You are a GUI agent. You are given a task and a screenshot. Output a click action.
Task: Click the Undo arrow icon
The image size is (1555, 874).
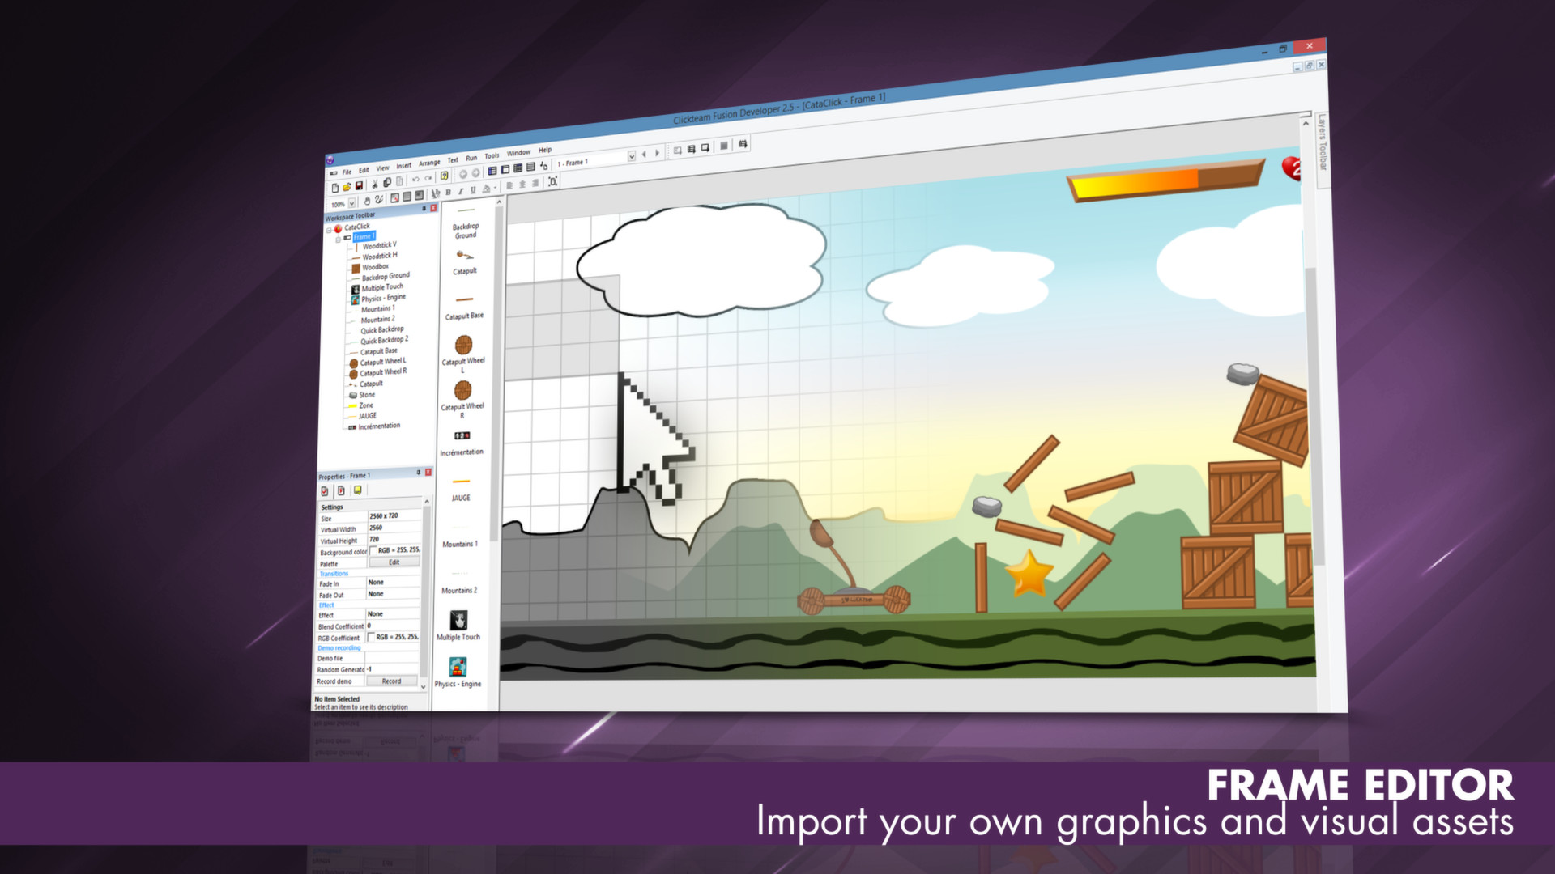(x=415, y=180)
